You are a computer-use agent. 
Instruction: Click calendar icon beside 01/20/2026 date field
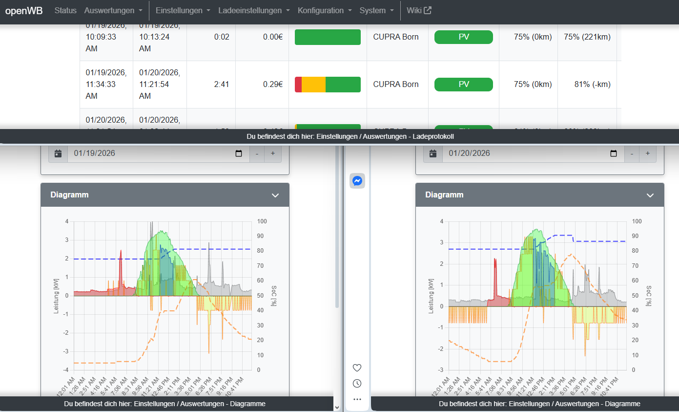(433, 153)
